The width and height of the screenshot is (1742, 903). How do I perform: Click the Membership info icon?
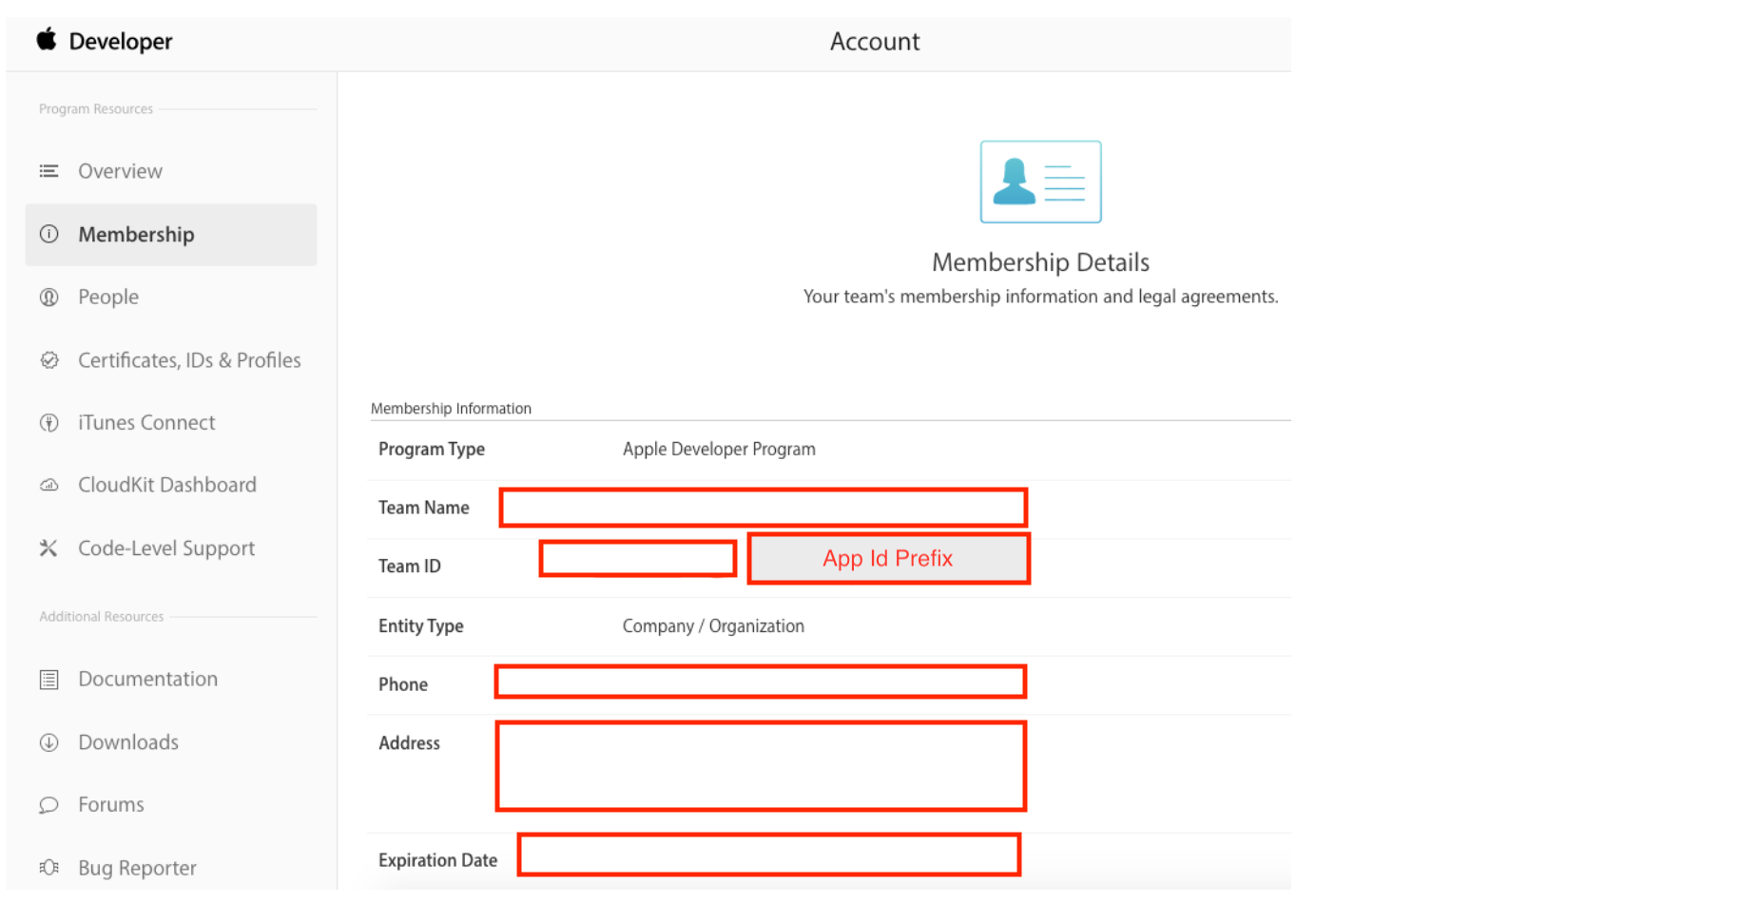[48, 234]
